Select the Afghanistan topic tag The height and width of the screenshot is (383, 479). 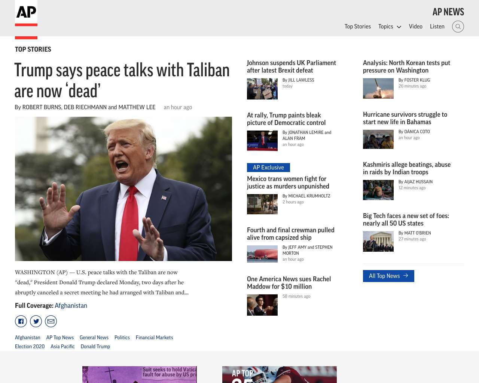click(x=28, y=337)
